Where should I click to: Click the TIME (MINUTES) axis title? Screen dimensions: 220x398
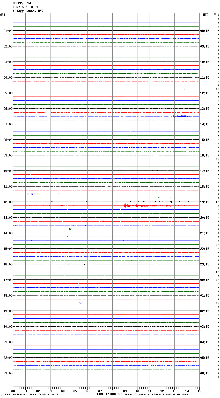(109, 394)
